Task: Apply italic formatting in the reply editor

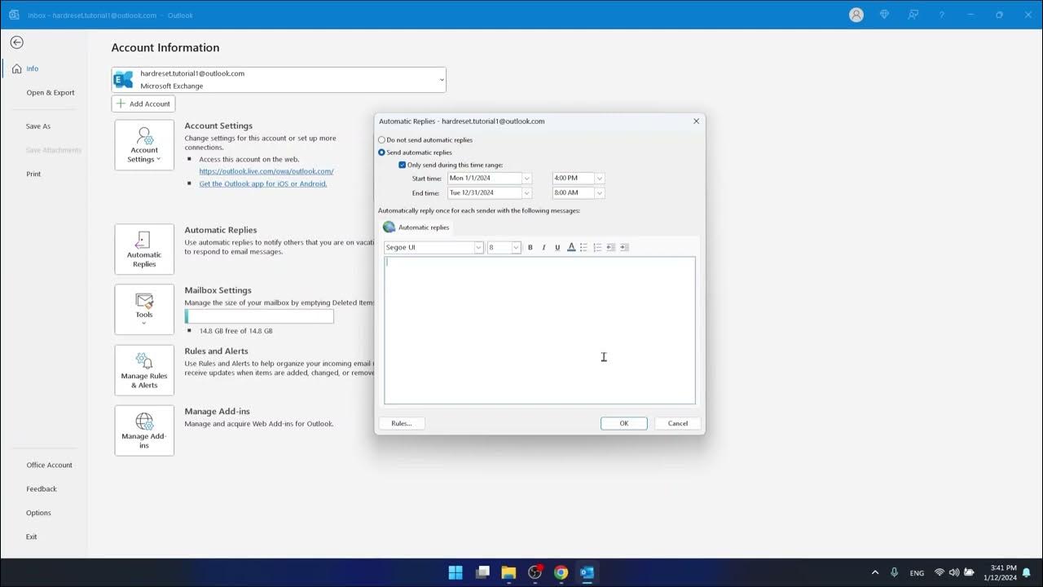Action: 544,247
